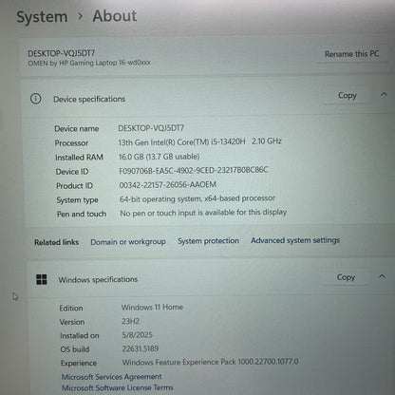Open Microsoft Software License Terms link
The height and width of the screenshot is (395, 395).
tap(118, 387)
